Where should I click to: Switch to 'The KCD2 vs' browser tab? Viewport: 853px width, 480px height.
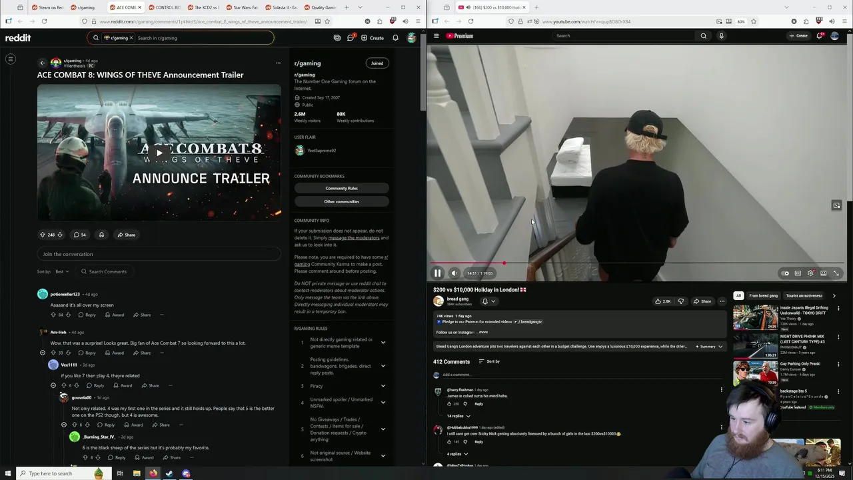[203, 7]
